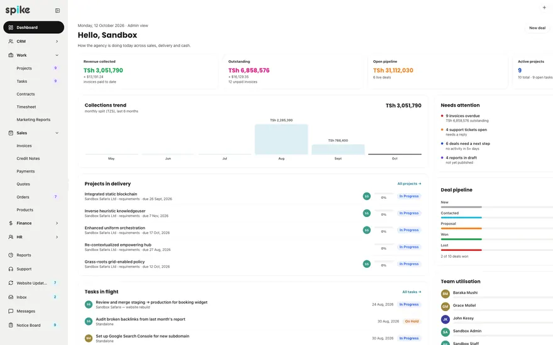Click avatar beside Review and merge staging task
Image resolution: width=553 pixels, height=345 pixels.
coord(89,304)
